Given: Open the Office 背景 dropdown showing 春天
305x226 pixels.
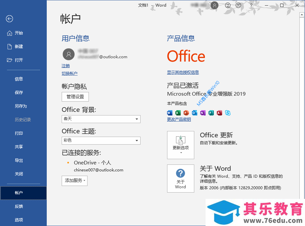Looking at the screenshot, I should point(101,119).
